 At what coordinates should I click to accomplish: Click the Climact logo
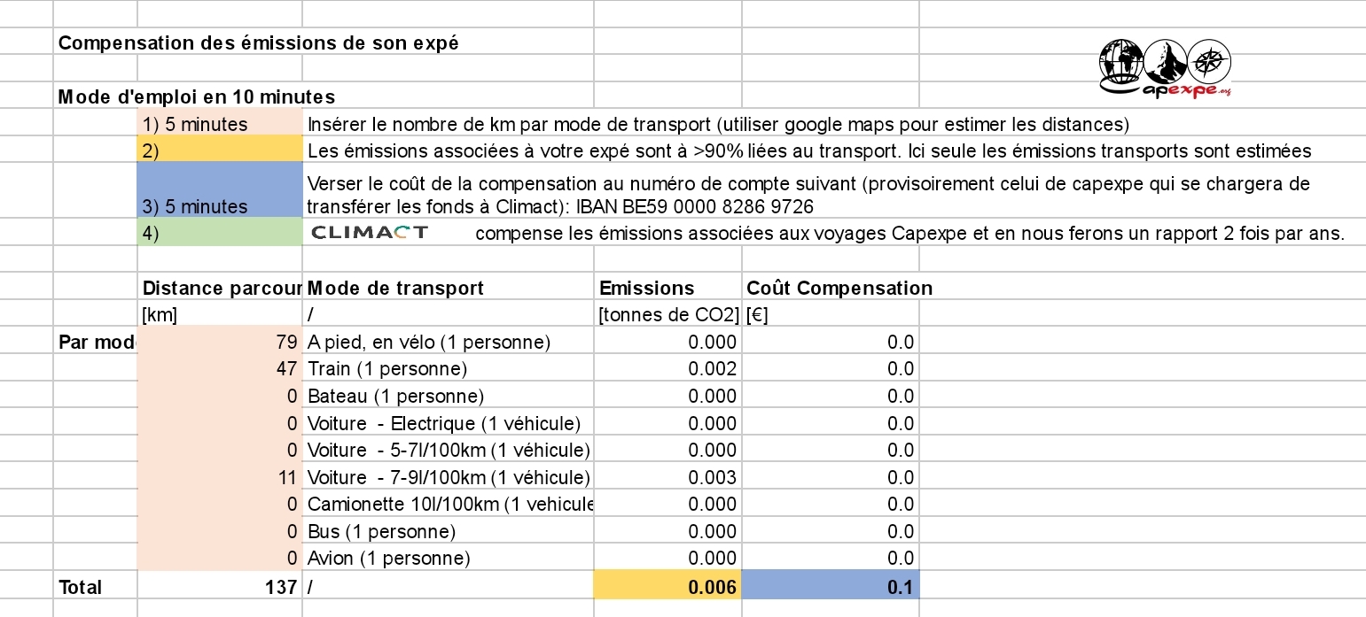(x=371, y=233)
